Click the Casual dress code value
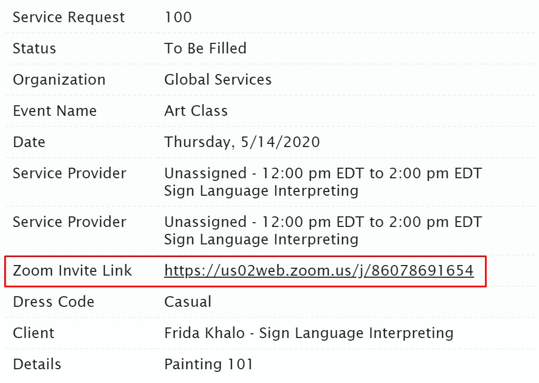 [187, 302]
